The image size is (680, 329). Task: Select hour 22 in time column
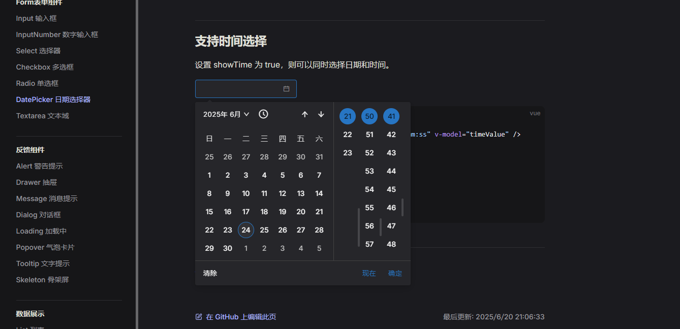click(x=348, y=135)
